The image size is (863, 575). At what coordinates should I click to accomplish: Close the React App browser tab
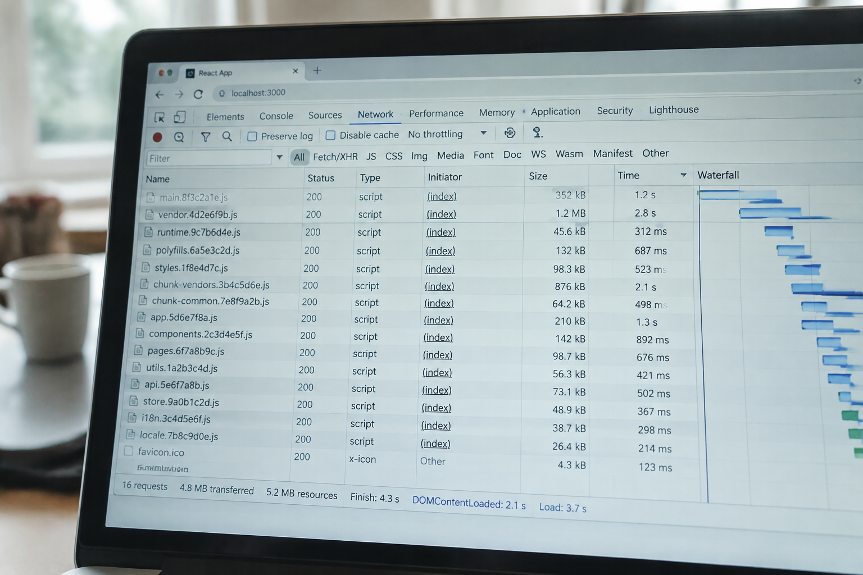[296, 71]
